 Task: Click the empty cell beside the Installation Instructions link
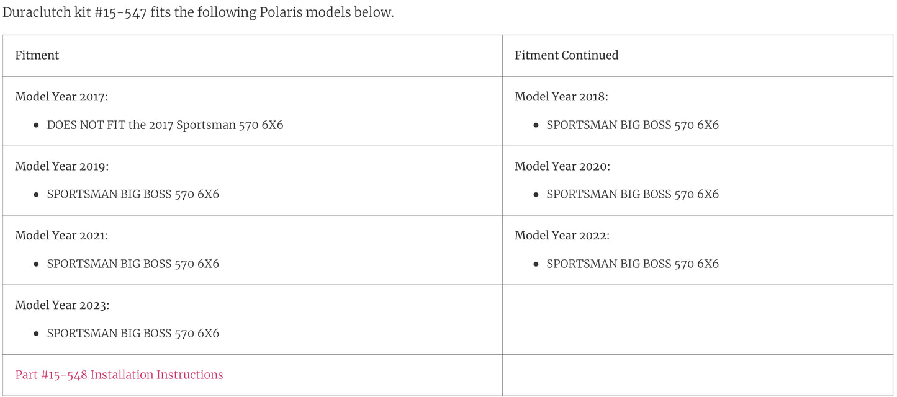pyautogui.click(x=697, y=375)
